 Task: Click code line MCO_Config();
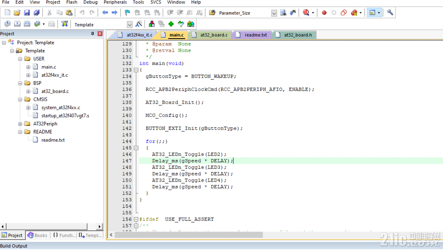click(166, 116)
